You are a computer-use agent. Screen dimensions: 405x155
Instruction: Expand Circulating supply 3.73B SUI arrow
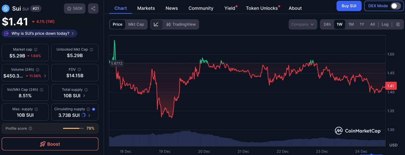tap(89, 115)
